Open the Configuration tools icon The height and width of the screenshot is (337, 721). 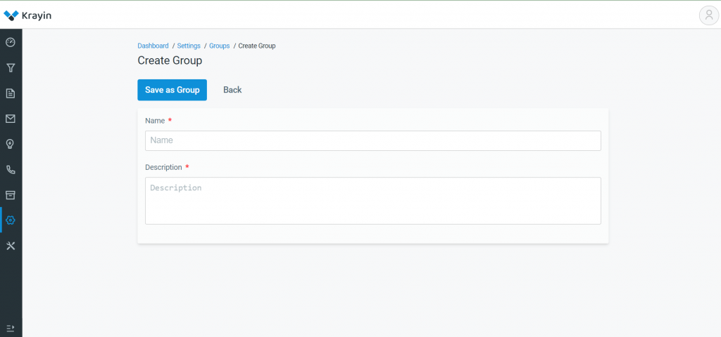pyautogui.click(x=11, y=246)
